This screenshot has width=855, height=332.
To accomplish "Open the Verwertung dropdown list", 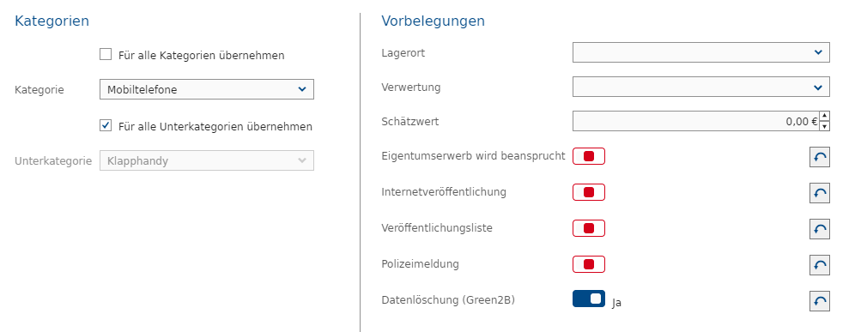I will point(701,87).
